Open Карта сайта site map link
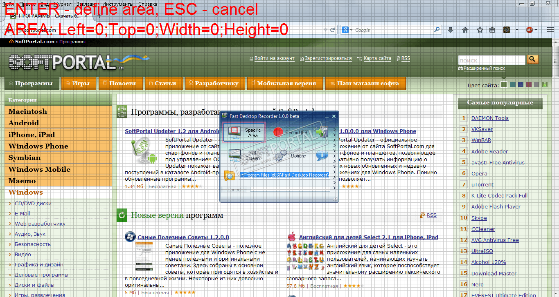Viewport: 559px width, 297px height. (x=377, y=58)
